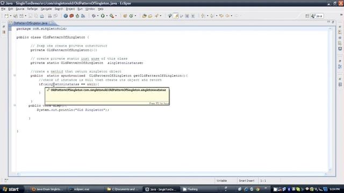Image resolution: width=344 pixels, height=193 pixels.
Task: Click the Back navigation arrow icon
Action: (227, 16)
